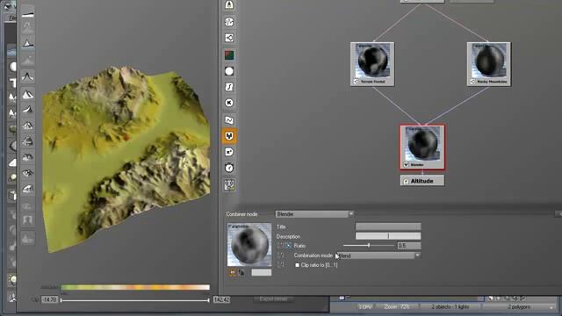Click the small icon on Rocky Mountains node
Screen dimensions: 562x316
tap(472, 82)
